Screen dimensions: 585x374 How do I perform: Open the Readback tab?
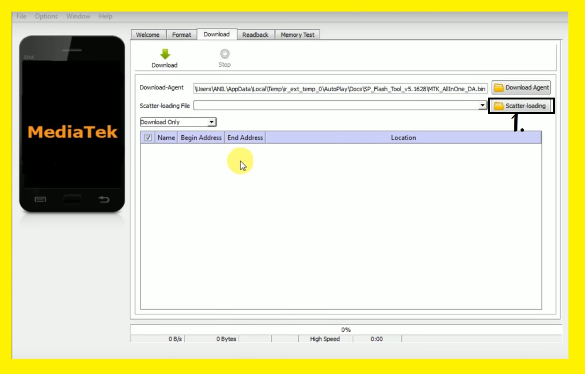pos(255,35)
